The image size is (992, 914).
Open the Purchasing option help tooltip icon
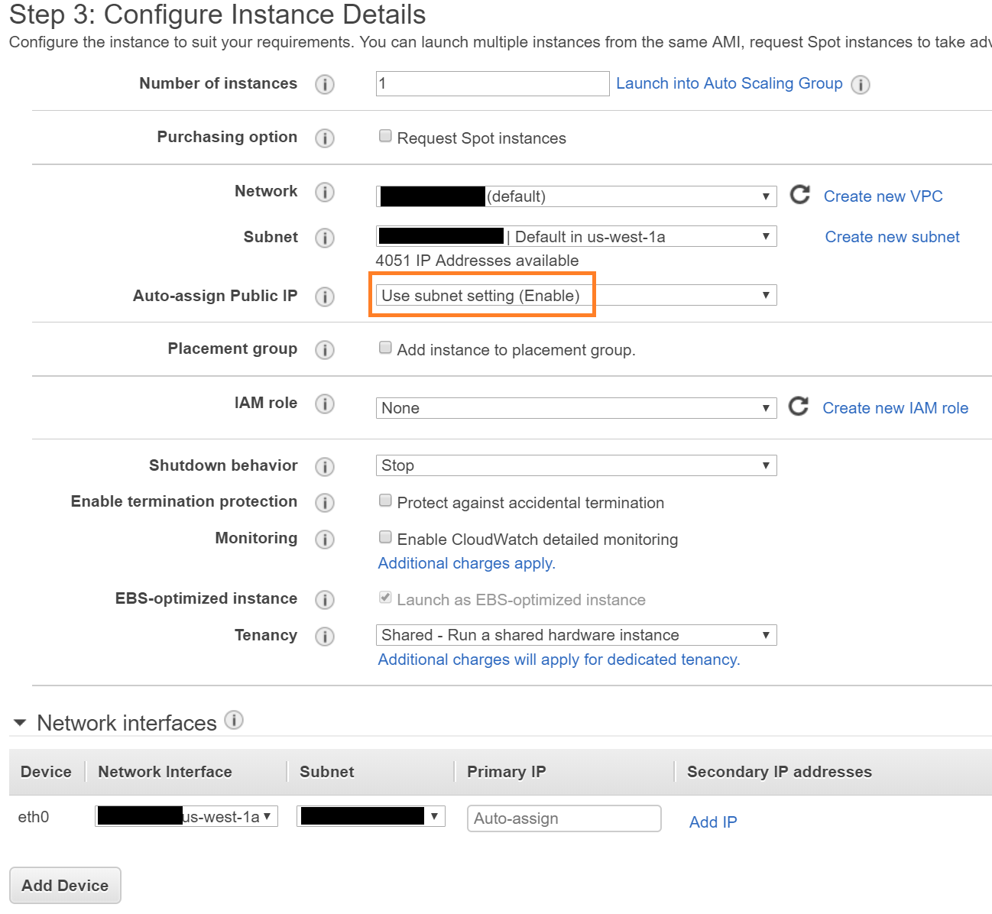pyautogui.click(x=325, y=138)
